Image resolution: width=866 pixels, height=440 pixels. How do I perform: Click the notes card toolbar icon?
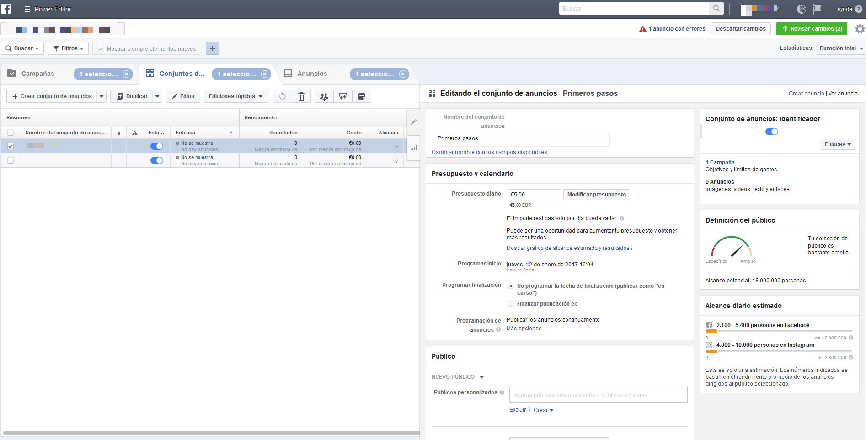(362, 96)
